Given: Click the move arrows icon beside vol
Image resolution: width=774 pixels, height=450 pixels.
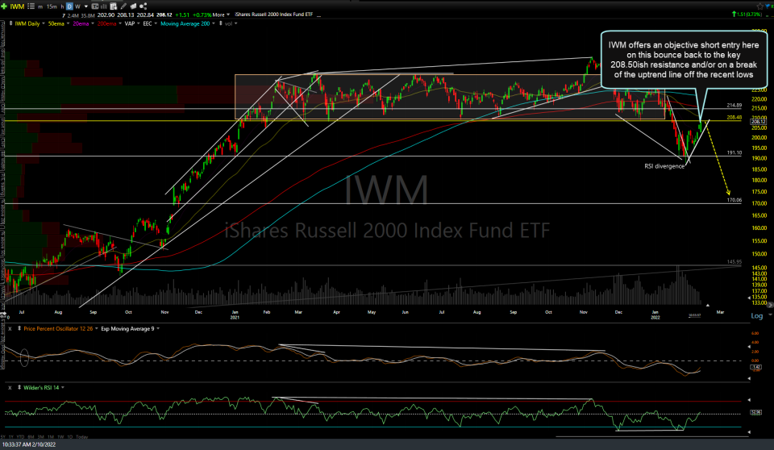Looking at the screenshot, I should [221, 23].
